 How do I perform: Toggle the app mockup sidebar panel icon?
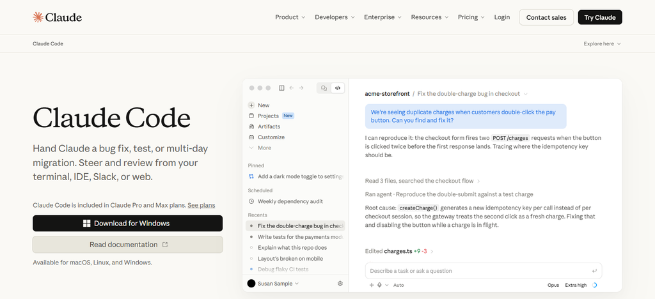coord(281,88)
